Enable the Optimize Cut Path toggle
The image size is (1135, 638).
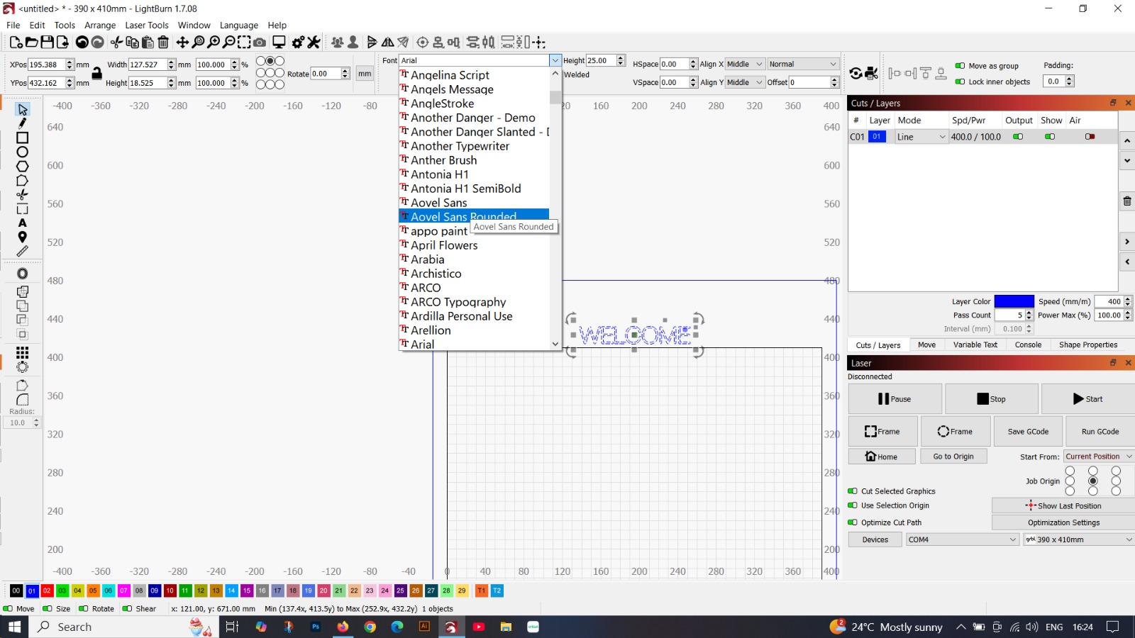pos(853,522)
